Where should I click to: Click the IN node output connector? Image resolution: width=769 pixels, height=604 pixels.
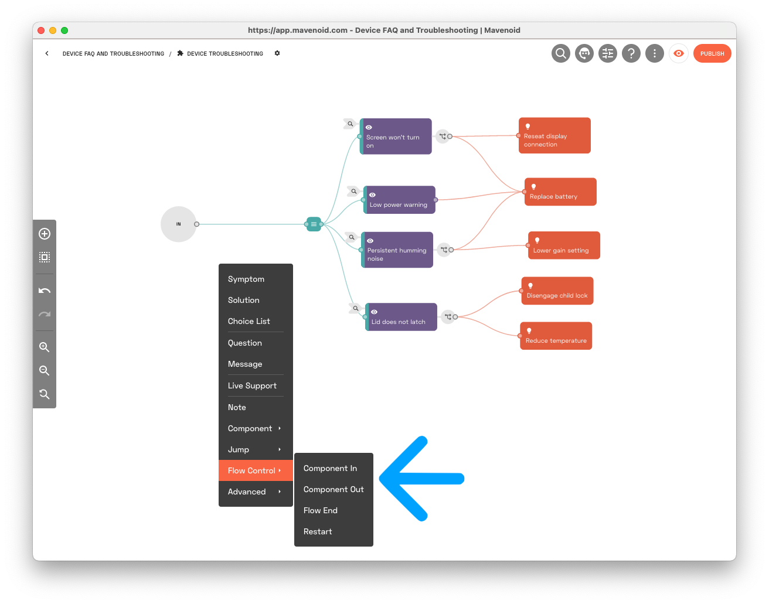point(196,224)
